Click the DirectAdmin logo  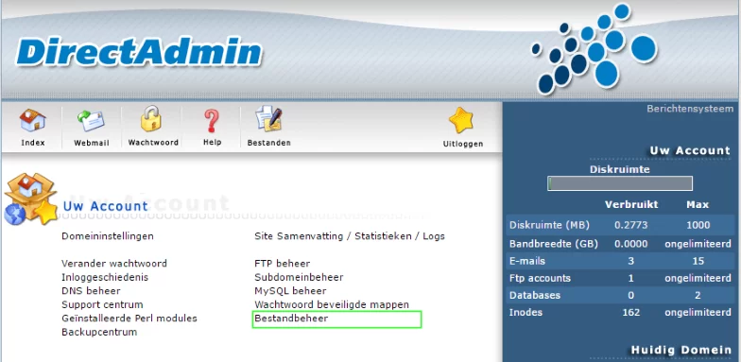point(138,52)
